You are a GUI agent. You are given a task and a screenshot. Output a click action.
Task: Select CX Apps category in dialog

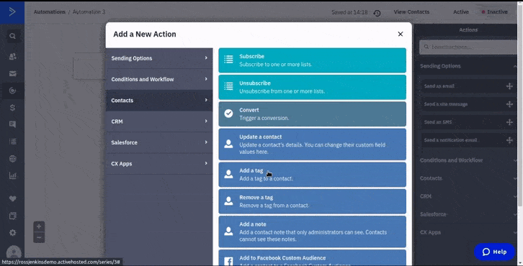click(159, 164)
